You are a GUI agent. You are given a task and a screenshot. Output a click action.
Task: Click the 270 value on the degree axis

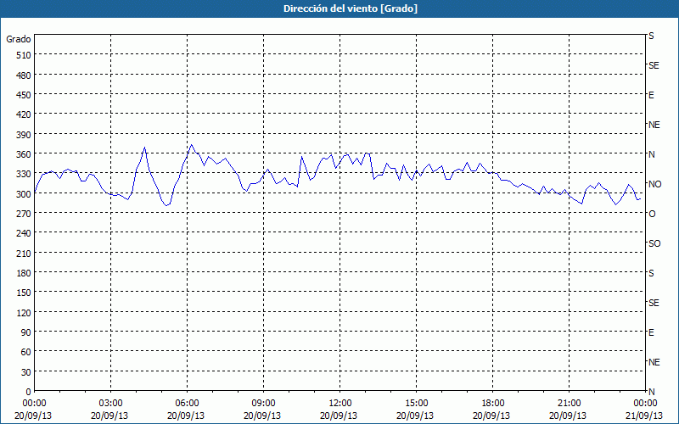(24, 214)
